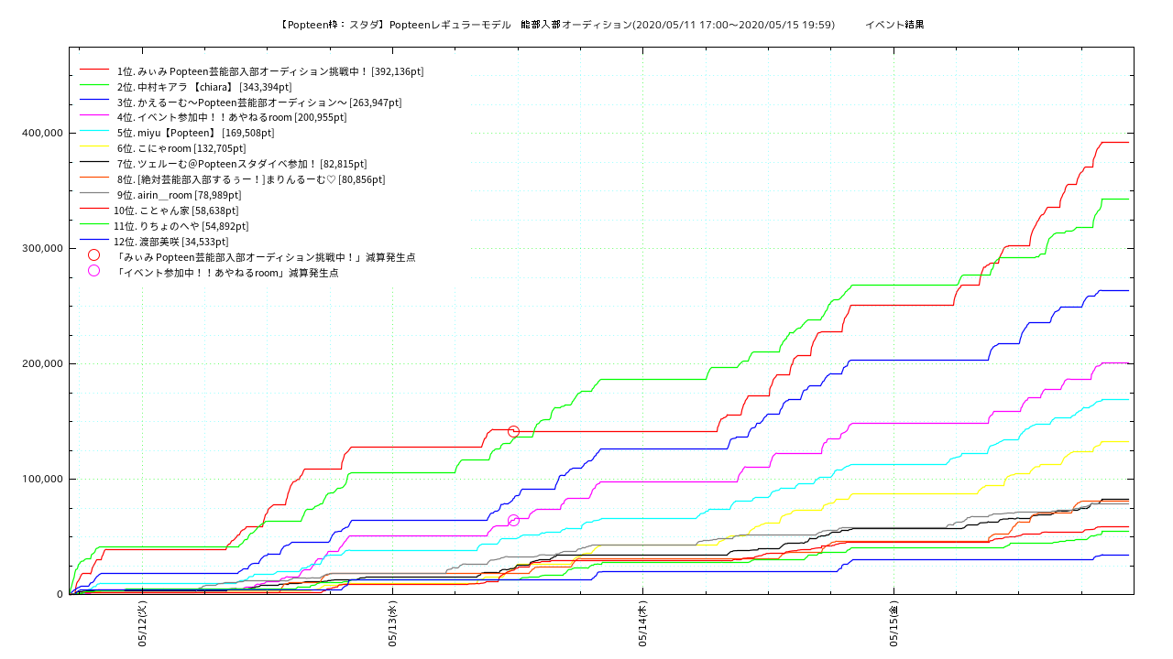The width and height of the screenshot is (1173, 659).
Task: Click the magenta circle symbol in the legend
Action: coord(93,272)
